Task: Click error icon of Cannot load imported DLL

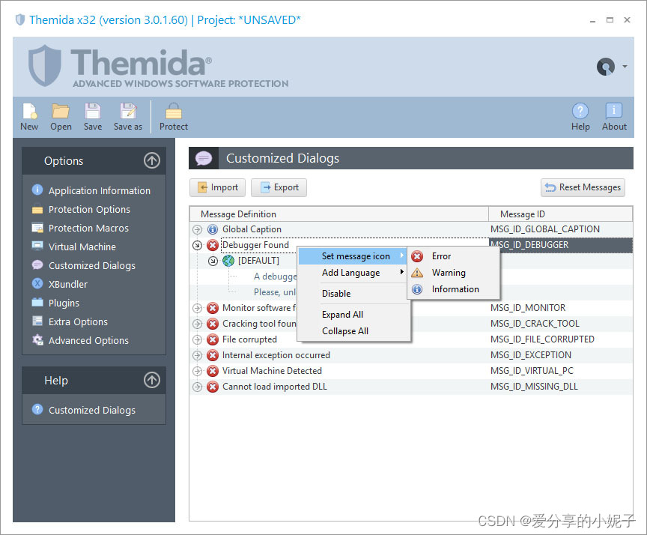Action: click(x=213, y=387)
